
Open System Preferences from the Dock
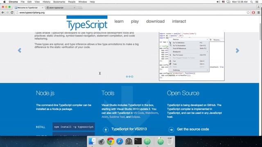[129, 141]
